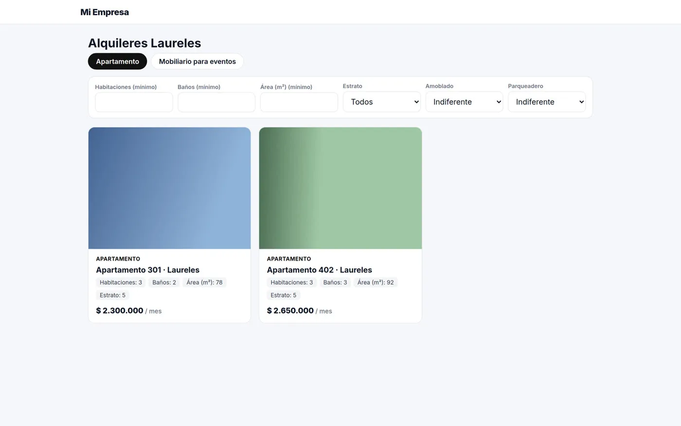
Task: Click Estrato: 5 tag on Apartamento 301
Action: pyautogui.click(x=112, y=295)
